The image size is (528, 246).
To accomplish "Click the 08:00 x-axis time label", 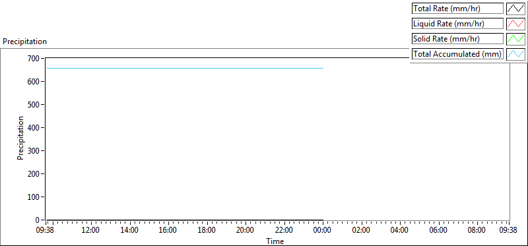I will [477, 231].
